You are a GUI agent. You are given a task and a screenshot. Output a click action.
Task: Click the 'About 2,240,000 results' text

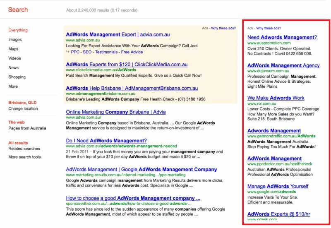102,10
